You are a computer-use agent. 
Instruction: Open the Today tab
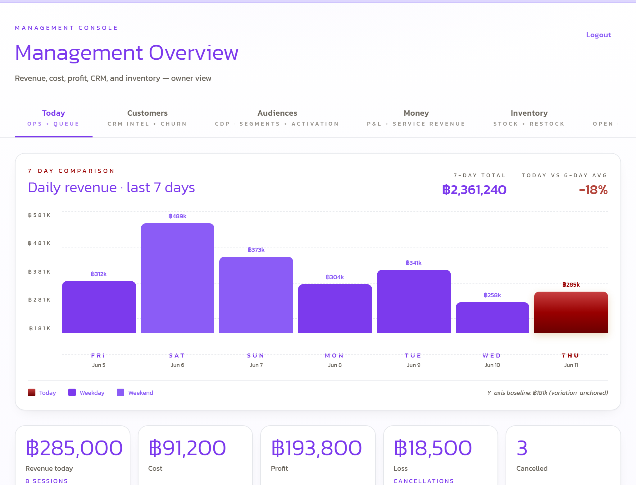(x=53, y=118)
